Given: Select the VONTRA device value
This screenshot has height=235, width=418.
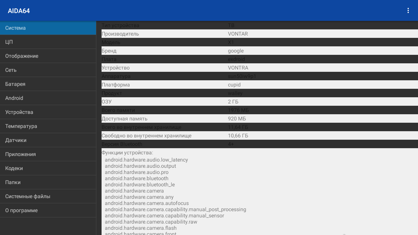Looking at the screenshot, I should (x=238, y=68).
